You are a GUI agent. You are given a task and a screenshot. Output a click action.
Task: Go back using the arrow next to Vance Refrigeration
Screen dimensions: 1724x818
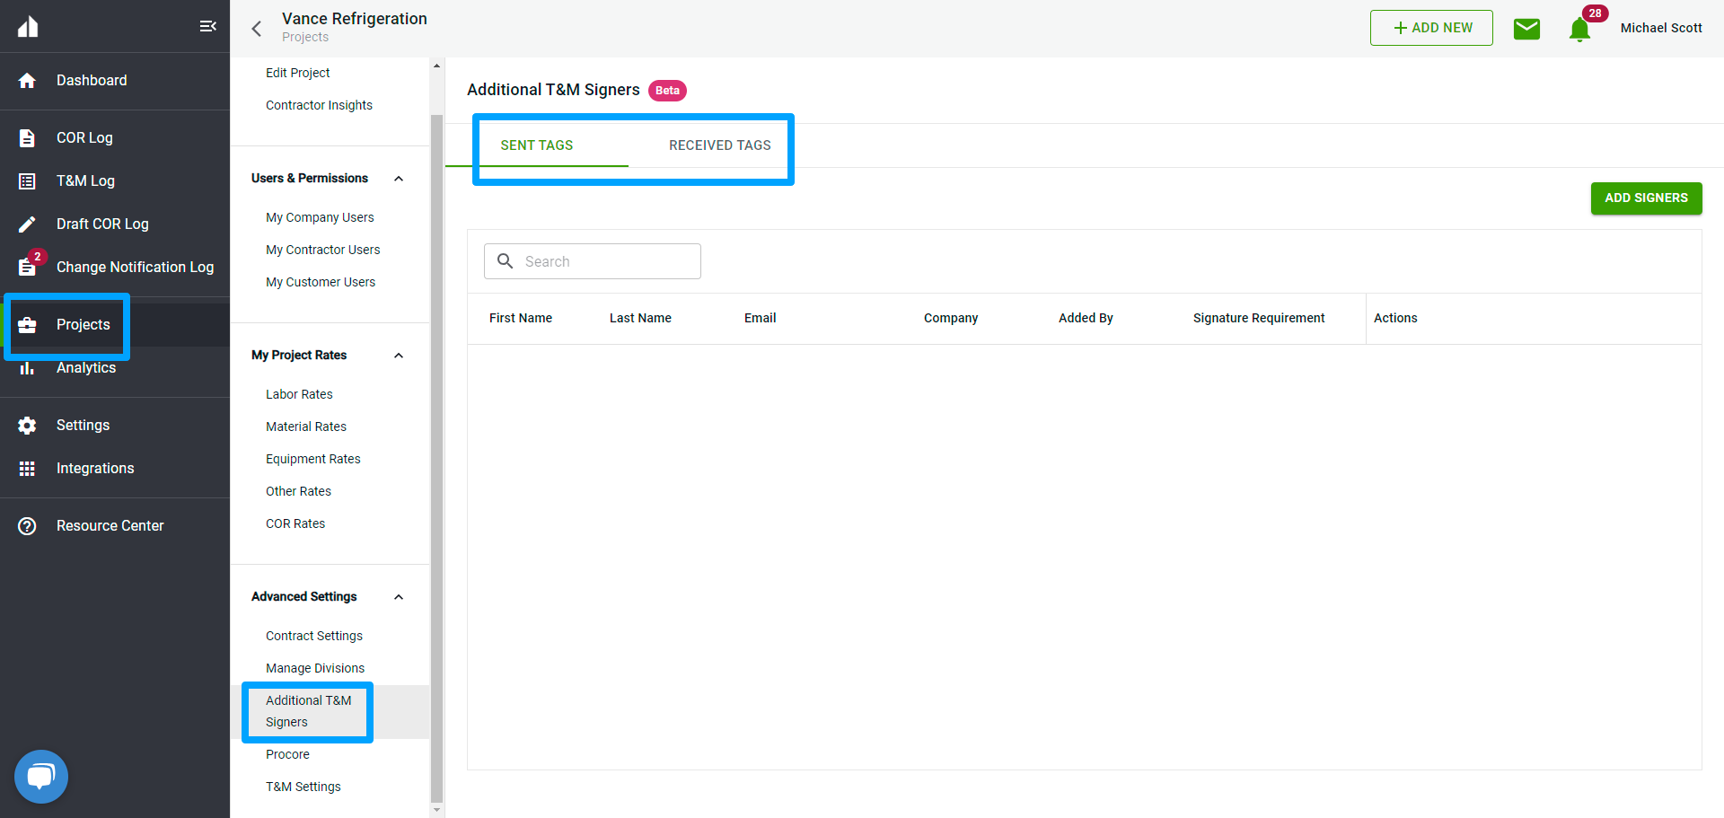pos(256,28)
